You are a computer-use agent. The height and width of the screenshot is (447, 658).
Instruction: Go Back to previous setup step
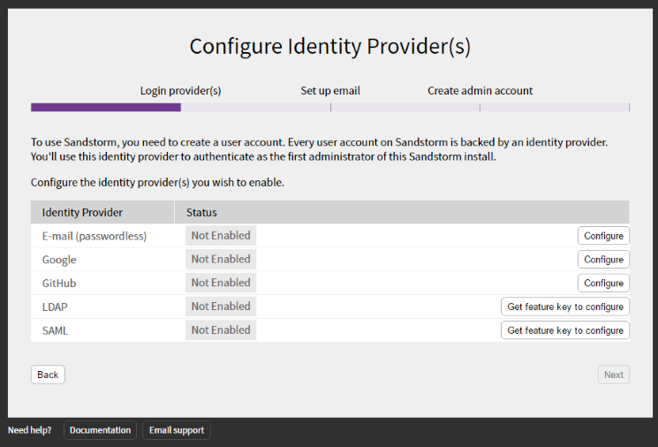(x=48, y=375)
